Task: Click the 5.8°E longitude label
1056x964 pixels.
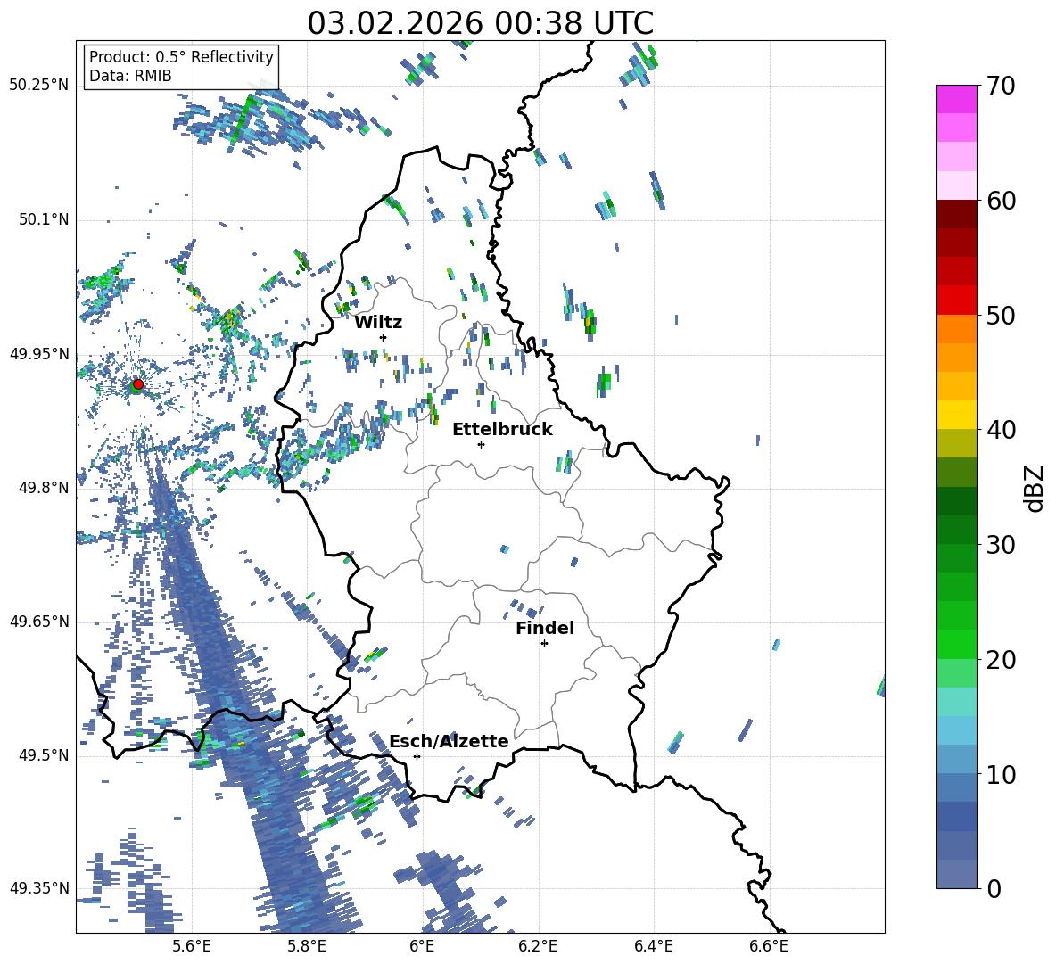Action: tap(307, 946)
